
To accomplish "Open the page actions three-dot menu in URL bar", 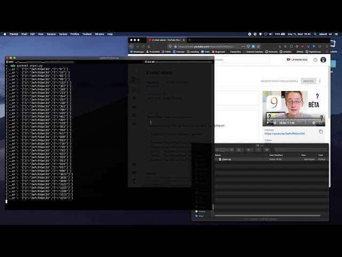I will tap(243, 47).
